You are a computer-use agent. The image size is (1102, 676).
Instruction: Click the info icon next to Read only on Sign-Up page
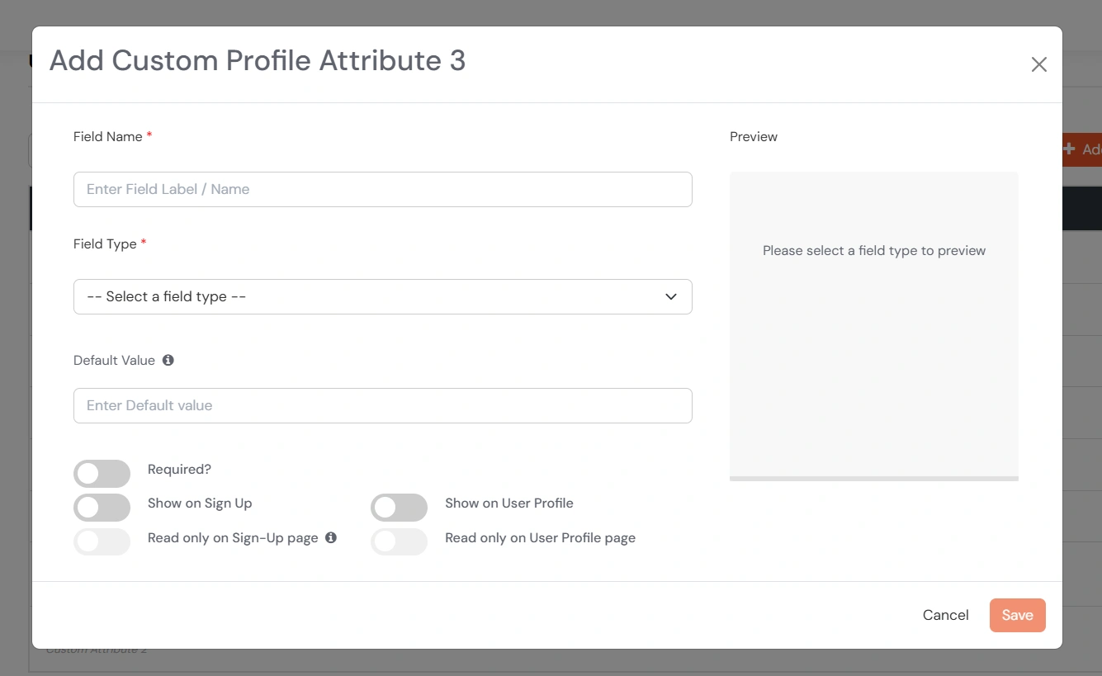coord(331,537)
